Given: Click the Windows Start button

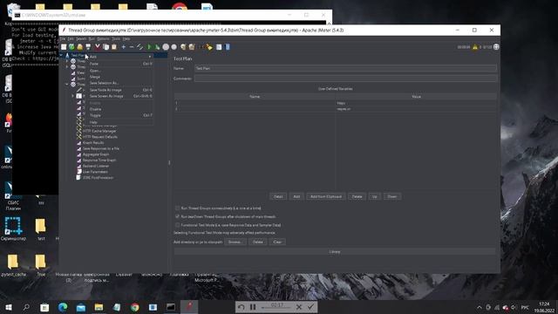Looking at the screenshot, I should 9,307.
